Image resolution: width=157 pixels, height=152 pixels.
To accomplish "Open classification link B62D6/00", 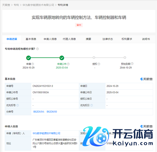I will pos(52,112).
